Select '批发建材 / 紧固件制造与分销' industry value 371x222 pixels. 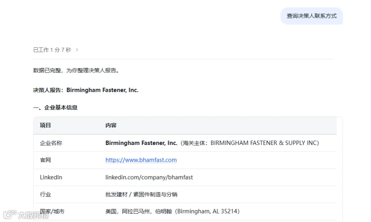point(141,194)
